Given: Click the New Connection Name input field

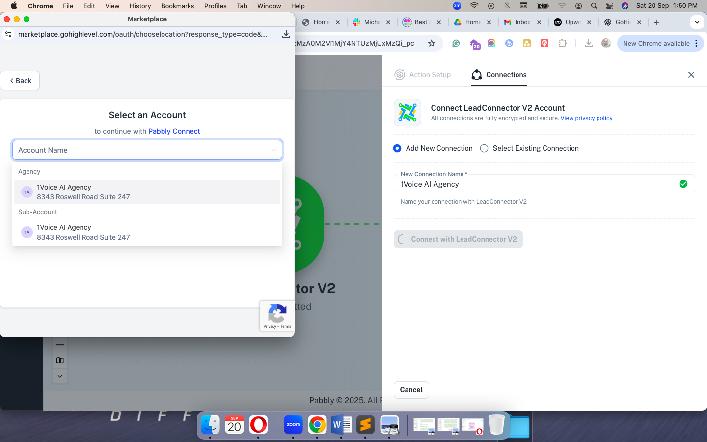Looking at the screenshot, I should tap(544, 184).
